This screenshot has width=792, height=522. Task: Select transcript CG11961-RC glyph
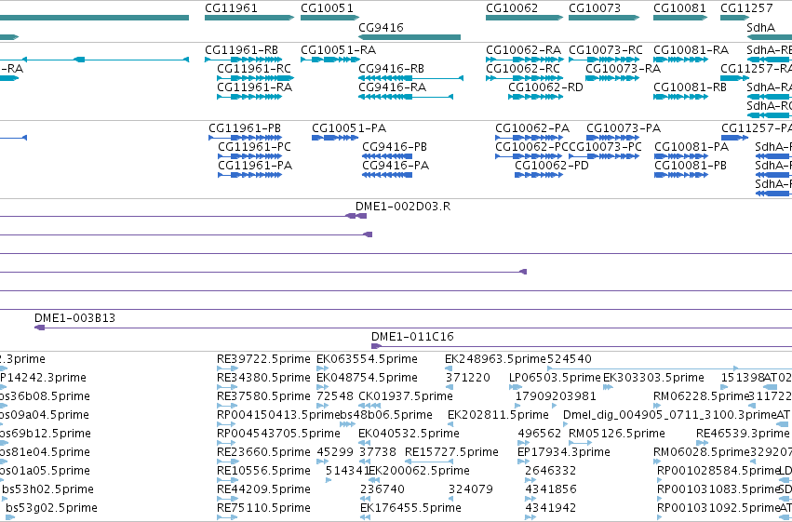(256, 78)
